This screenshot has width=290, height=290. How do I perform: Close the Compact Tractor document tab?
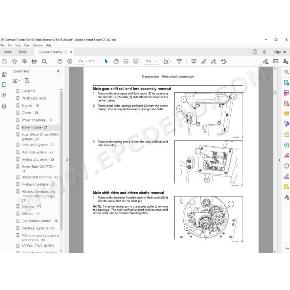point(71,52)
